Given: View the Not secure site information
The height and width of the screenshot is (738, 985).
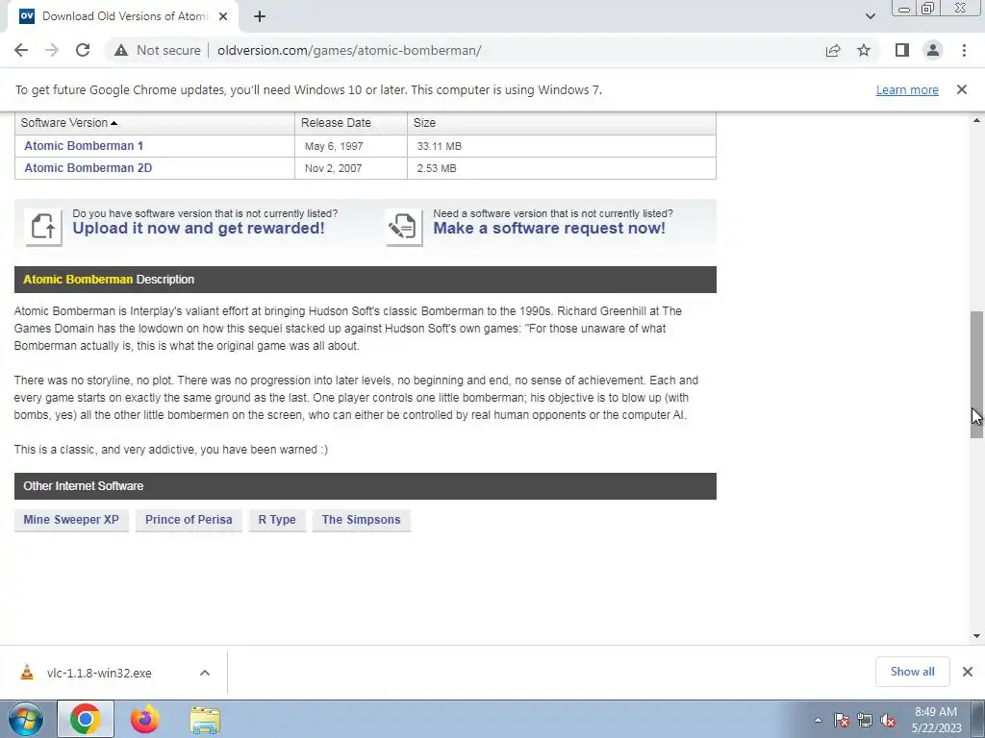Looking at the screenshot, I should point(157,50).
